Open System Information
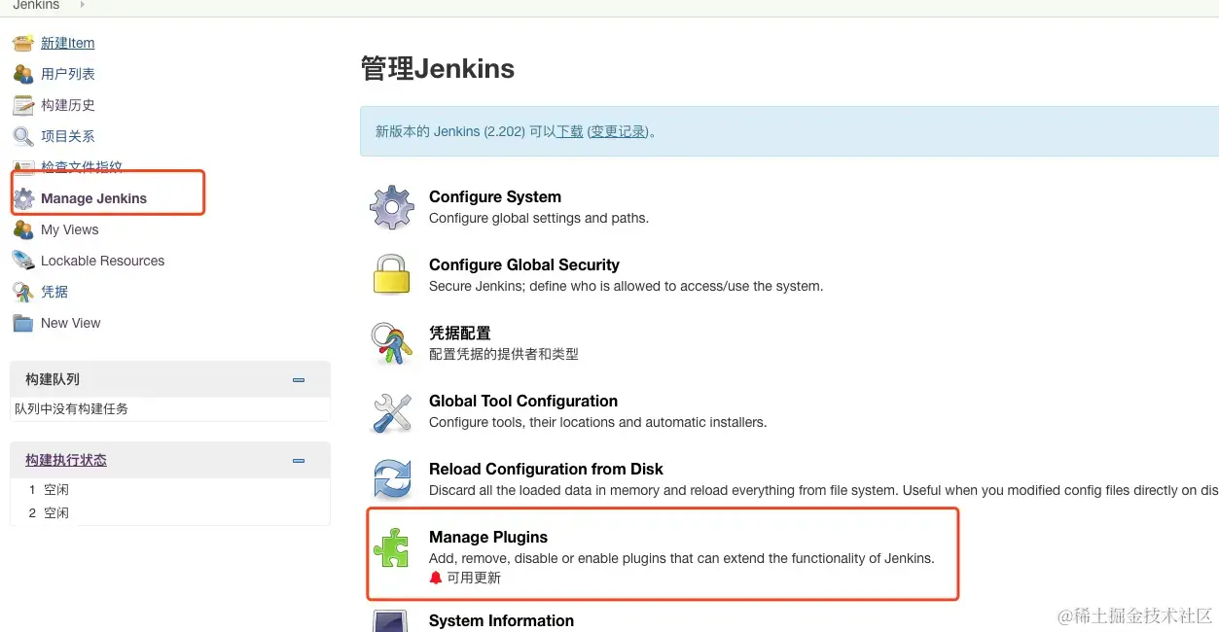Screen dimensions: 1219x632 (x=501, y=620)
